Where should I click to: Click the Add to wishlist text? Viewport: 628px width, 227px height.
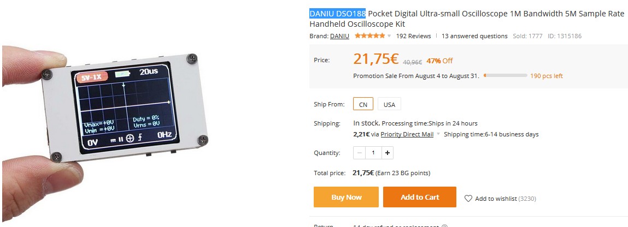(496, 199)
